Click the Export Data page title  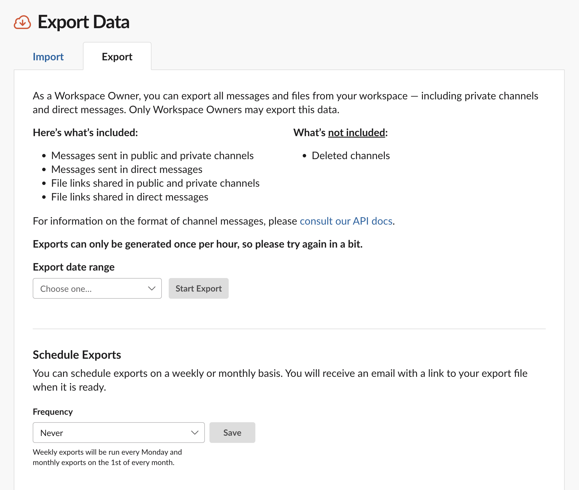[83, 22]
